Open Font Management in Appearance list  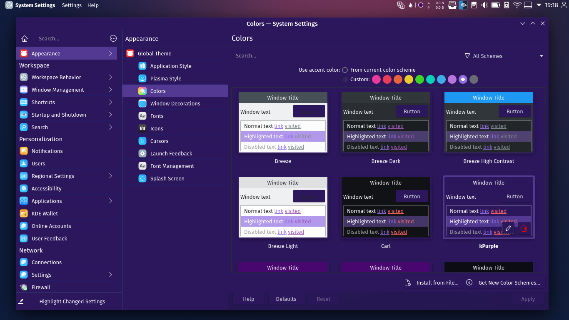(175, 166)
